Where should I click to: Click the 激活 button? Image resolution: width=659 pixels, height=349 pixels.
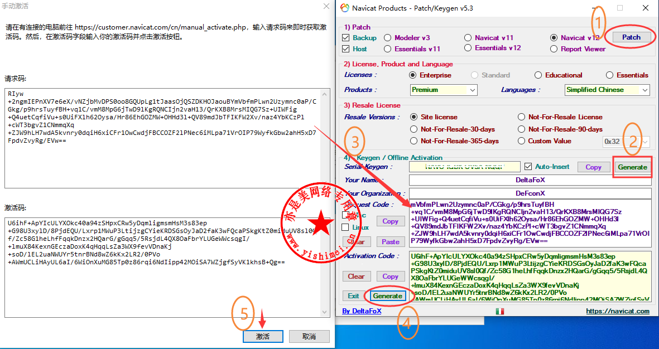[263, 336]
